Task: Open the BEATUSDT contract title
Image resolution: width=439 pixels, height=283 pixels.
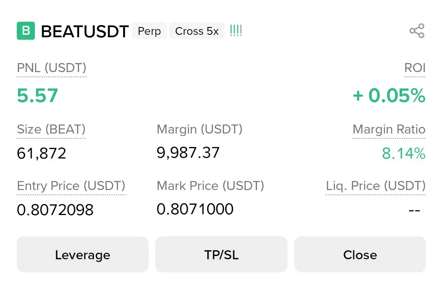Action: (85, 32)
